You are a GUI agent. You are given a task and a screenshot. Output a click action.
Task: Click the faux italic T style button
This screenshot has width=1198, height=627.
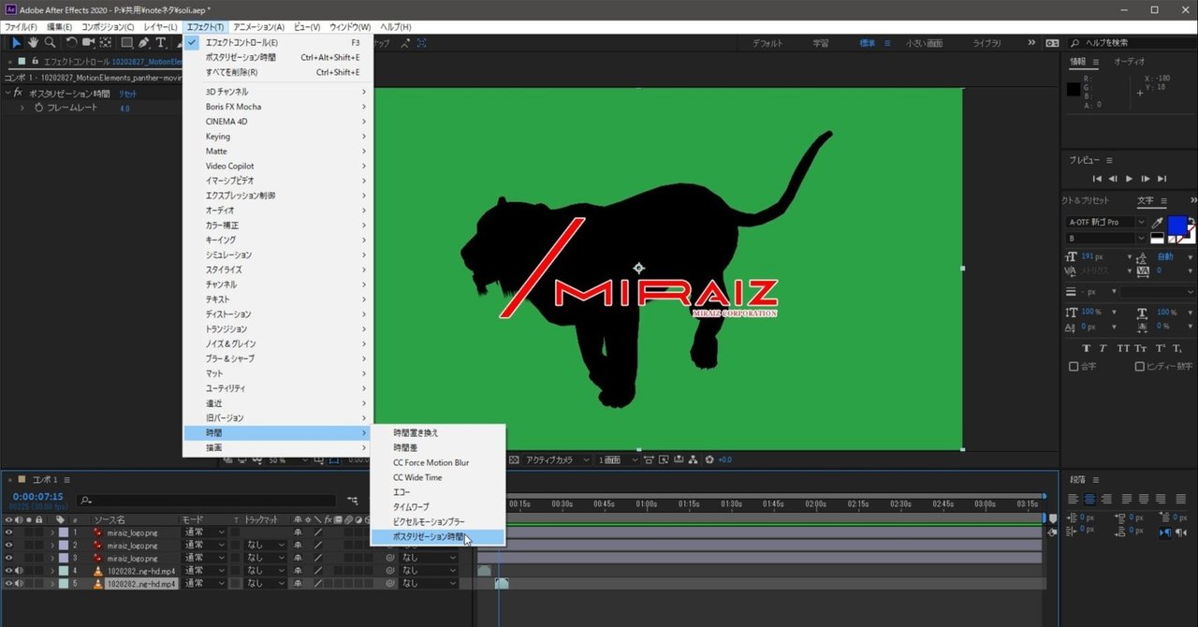click(x=1104, y=348)
